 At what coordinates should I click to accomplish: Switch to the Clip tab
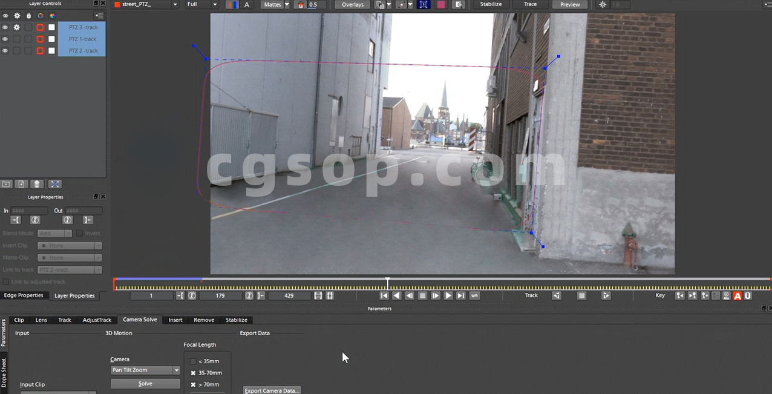pos(19,320)
